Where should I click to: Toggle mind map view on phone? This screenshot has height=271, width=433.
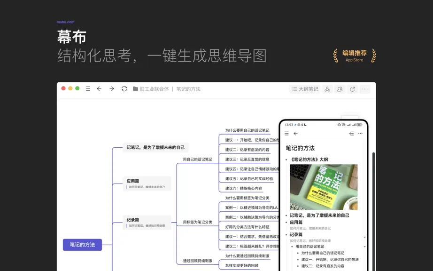[x=352, y=134]
